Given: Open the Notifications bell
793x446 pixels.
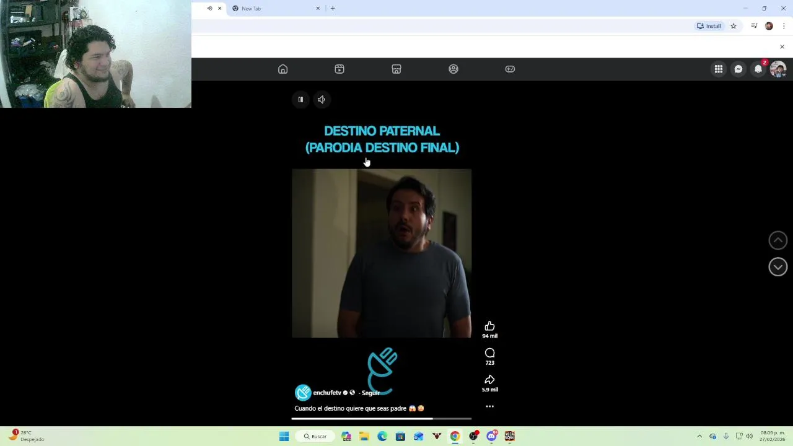Looking at the screenshot, I should [x=758, y=69].
